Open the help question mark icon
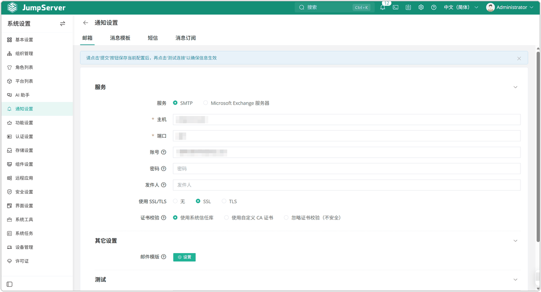The height and width of the screenshot is (292, 541). (x=433, y=7)
